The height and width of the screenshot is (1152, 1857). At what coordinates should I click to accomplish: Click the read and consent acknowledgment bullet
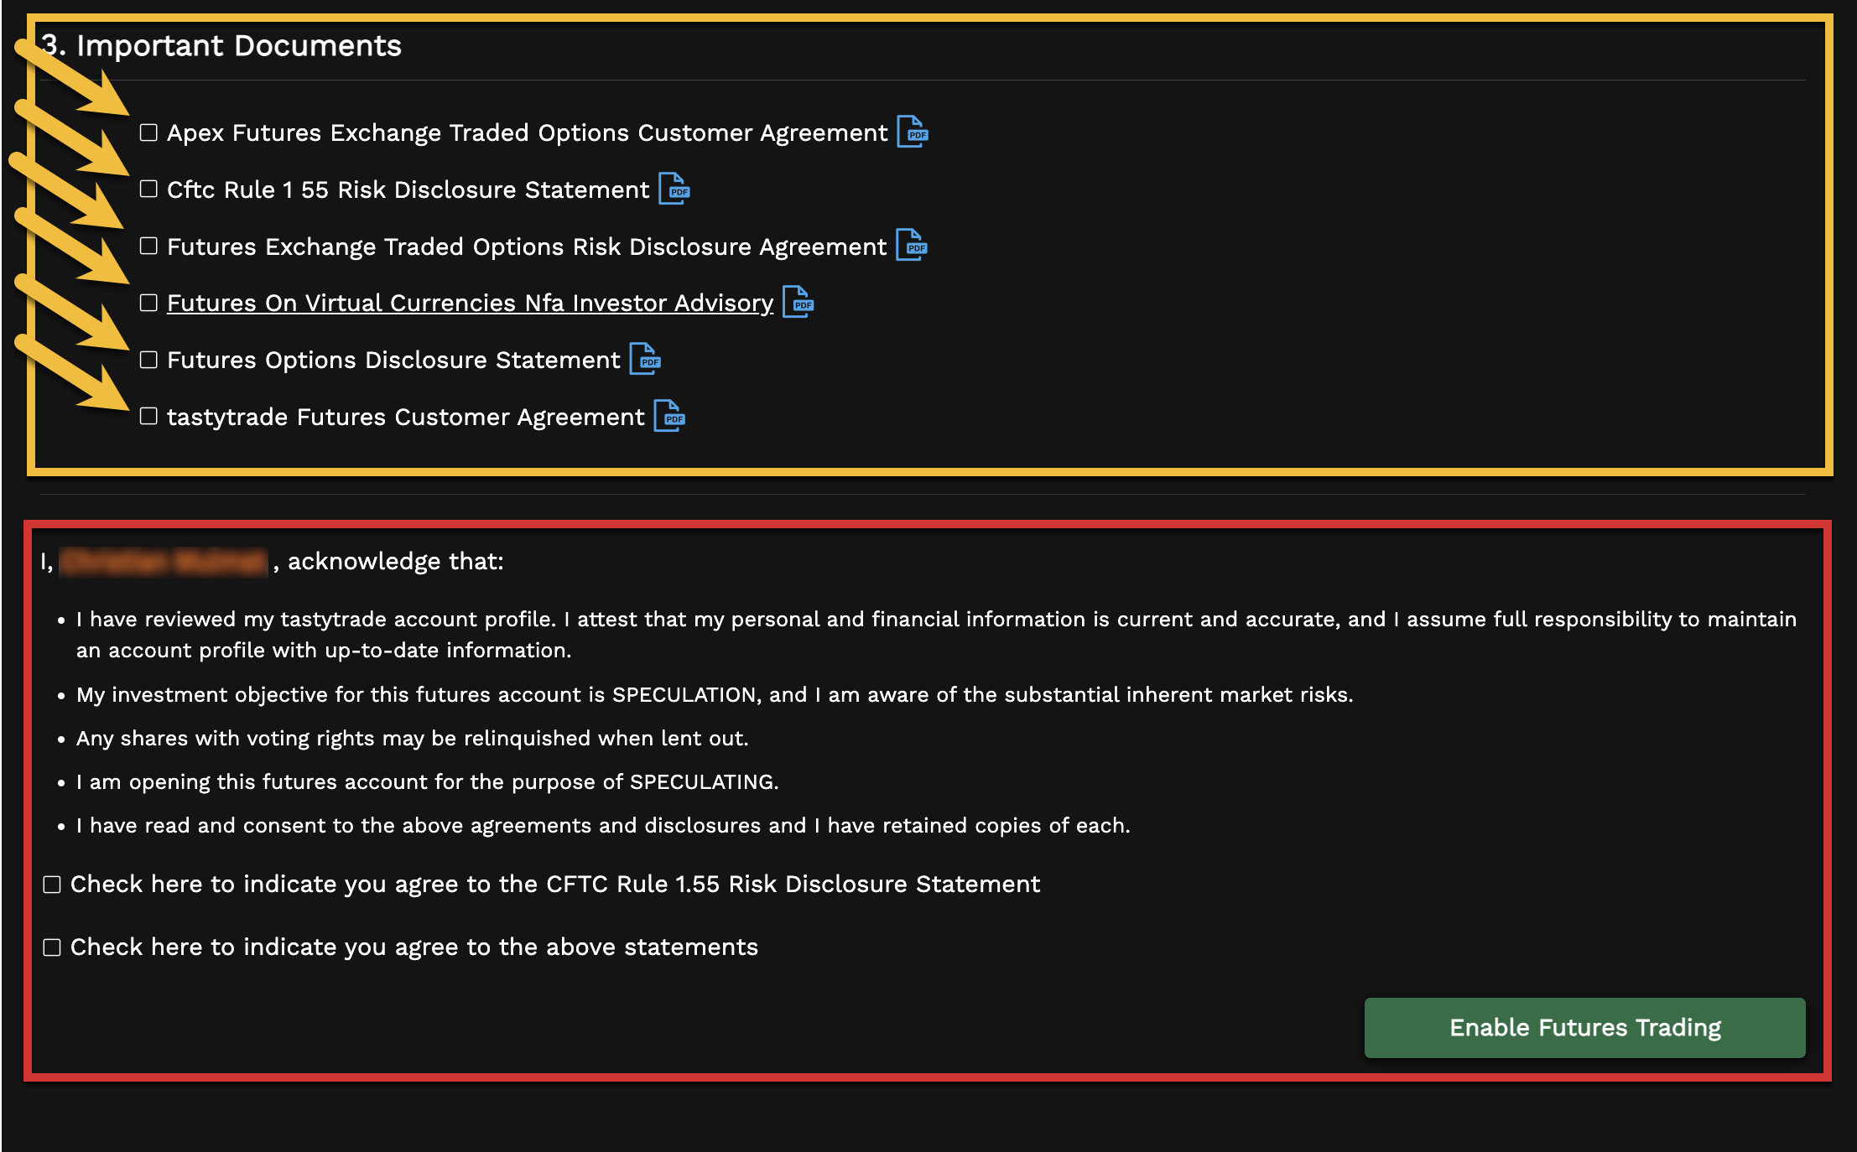(602, 825)
